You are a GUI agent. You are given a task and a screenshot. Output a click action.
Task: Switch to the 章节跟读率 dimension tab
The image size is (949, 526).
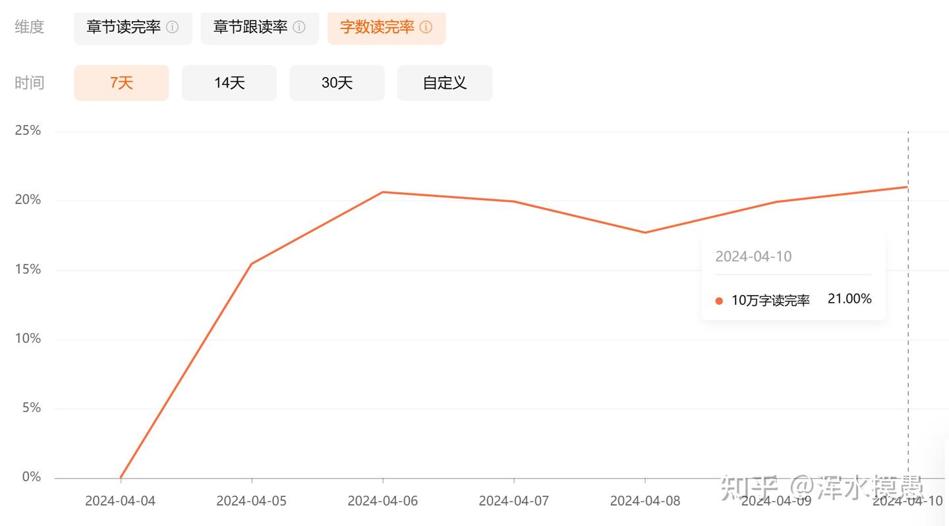pyautogui.click(x=260, y=27)
